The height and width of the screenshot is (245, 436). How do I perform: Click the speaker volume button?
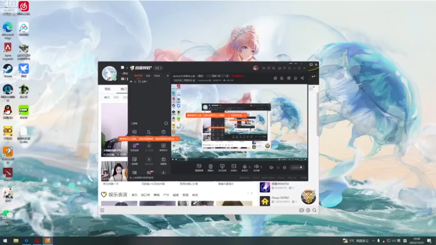pyautogui.click(x=256, y=167)
